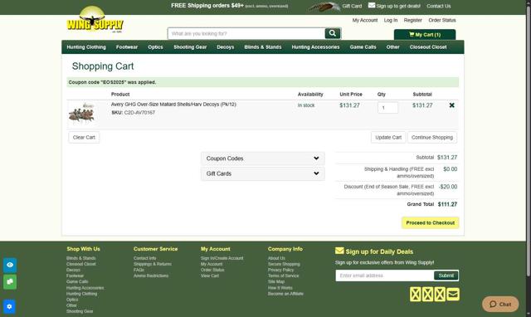Expand the Gift Cards section

(x=263, y=173)
